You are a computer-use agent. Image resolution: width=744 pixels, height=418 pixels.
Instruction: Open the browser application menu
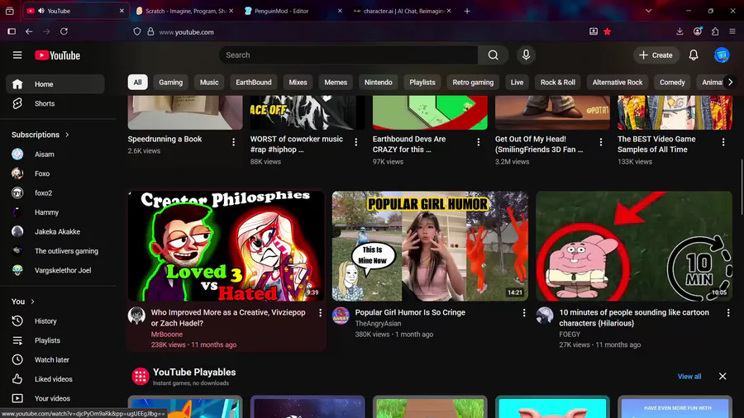(x=732, y=31)
